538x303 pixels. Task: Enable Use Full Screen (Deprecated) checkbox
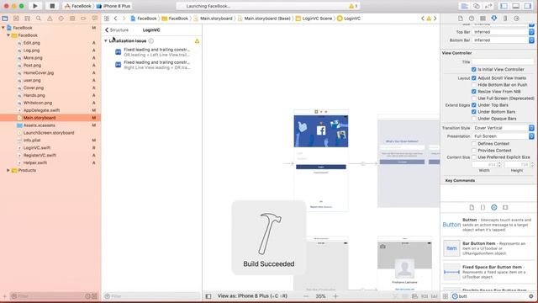click(x=474, y=98)
